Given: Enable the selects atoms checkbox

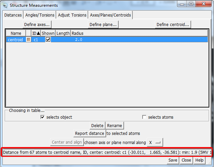Looking at the screenshot, I should click(144, 117).
